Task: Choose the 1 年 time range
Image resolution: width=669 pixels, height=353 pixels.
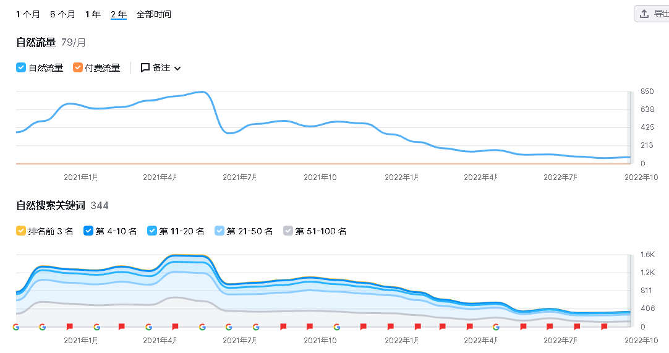Action: tap(93, 14)
